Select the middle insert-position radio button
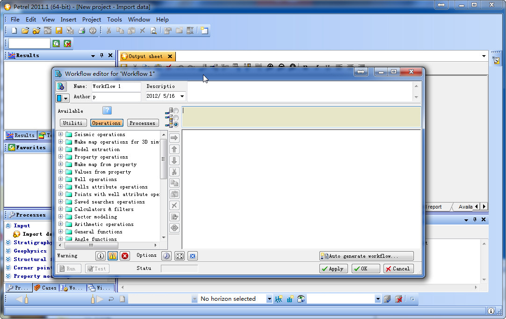Screen dimensions: 506x319 176,117
